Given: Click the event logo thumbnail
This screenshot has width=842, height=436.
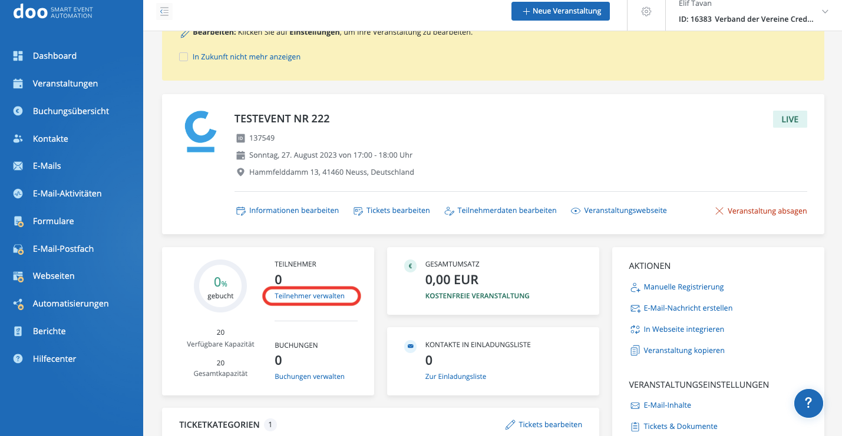Looking at the screenshot, I should (x=200, y=131).
